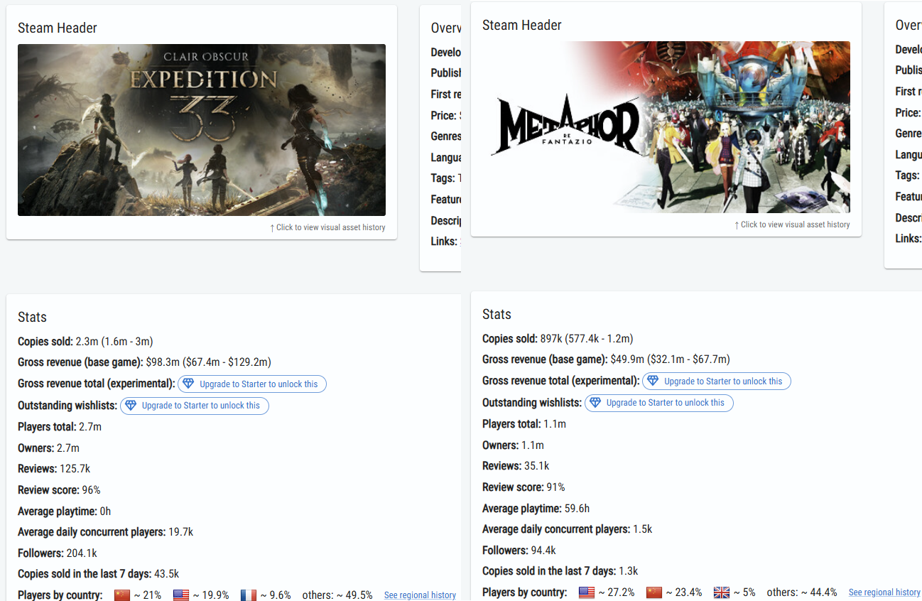Select the $98.3m gross revenue value
The width and height of the screenshot is (922, 601).
click(x=163, y=362)
